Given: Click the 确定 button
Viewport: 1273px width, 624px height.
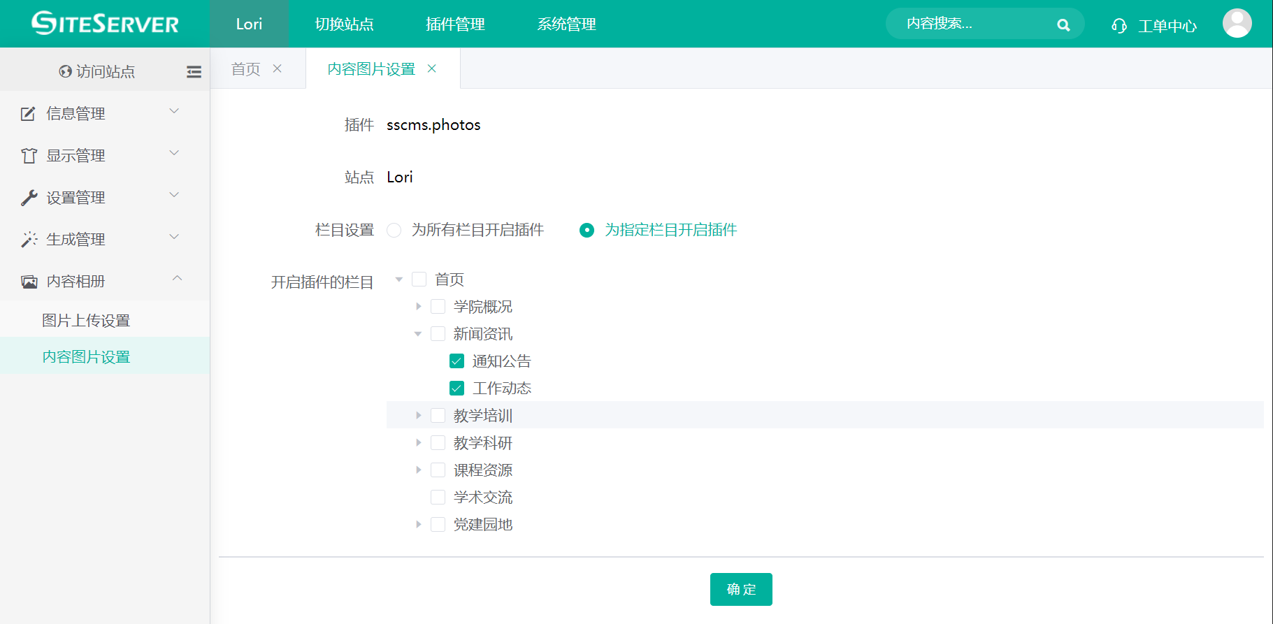Looking at the screenshot, I should tap(741, 589).
